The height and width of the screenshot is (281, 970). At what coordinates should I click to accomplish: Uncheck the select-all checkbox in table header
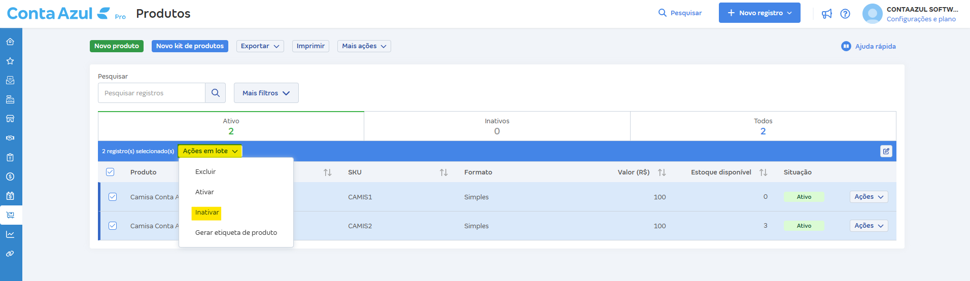[x=110, y=172]
